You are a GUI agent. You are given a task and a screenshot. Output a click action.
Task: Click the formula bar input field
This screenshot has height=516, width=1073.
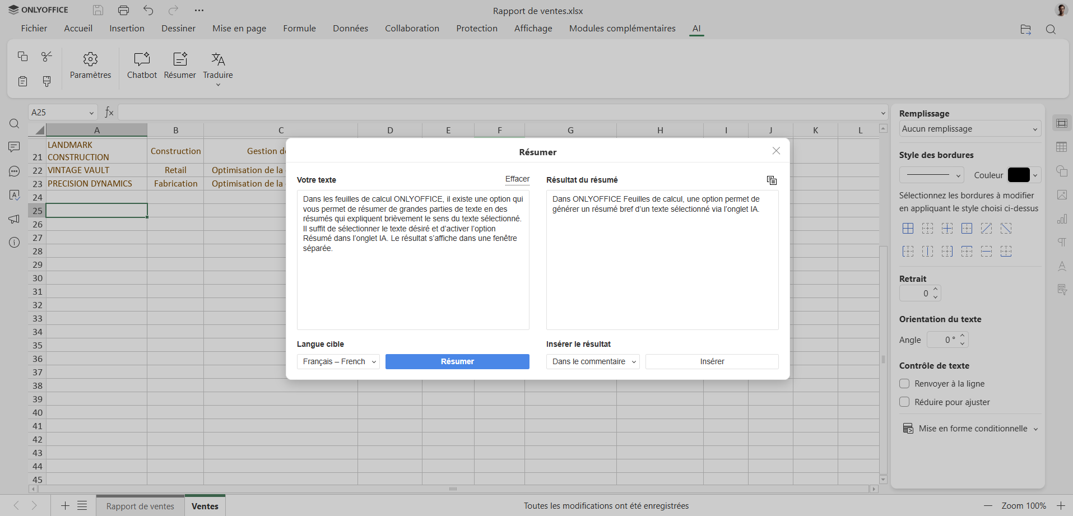[x=498, y=113]
